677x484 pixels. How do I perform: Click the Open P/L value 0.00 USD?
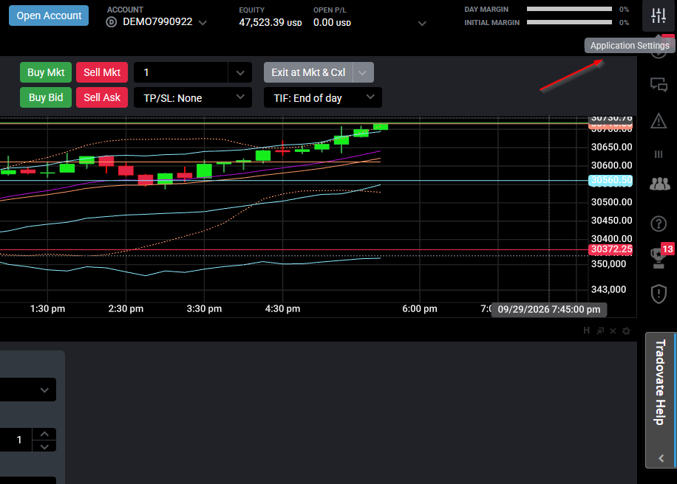click(332, 22)
